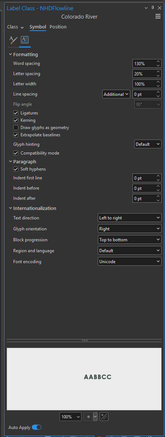Screen dimensions: 165x437
Task: Open the Region and language dropdown
Action: (x=130, y=251)
